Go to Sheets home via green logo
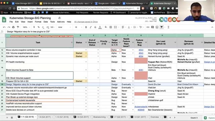Screen dimensions: 215x121 point(4,19)
